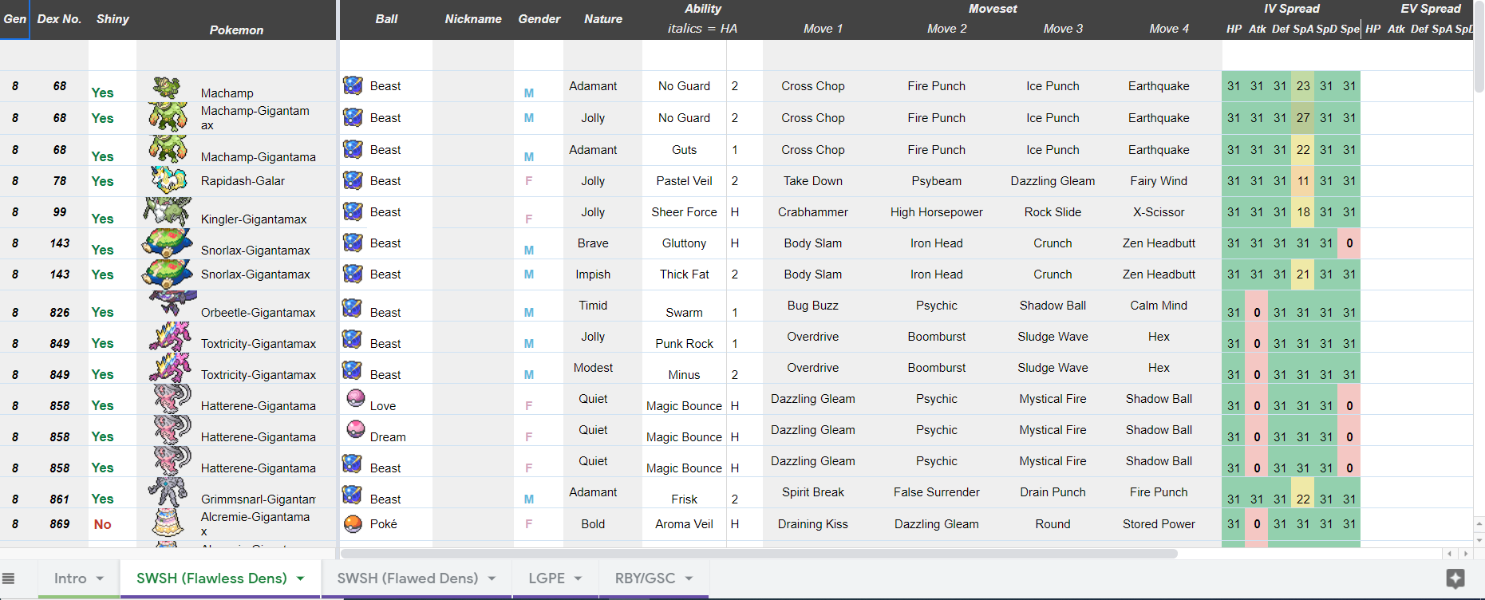This screenshot has height=600, width=1485.
Task: Click the scroll left arrow button
Action: point(1450,553)
